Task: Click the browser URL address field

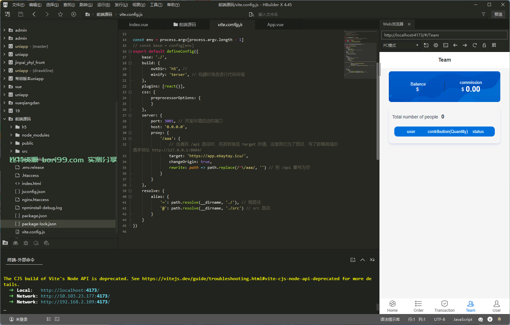Action: click(x=444, y=35)
